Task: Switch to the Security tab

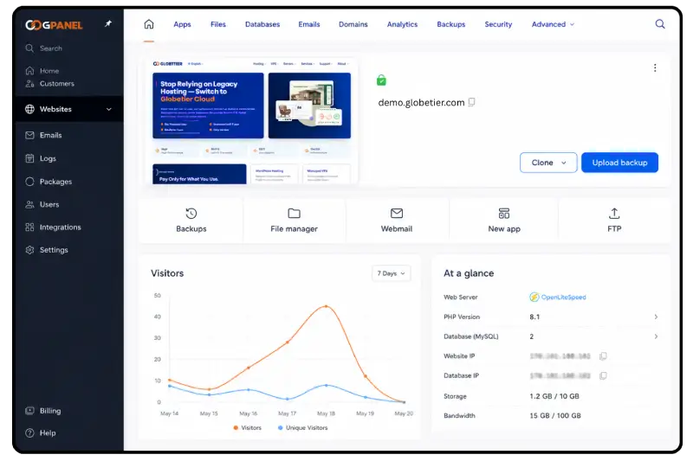Action: [x=498, y=24]
